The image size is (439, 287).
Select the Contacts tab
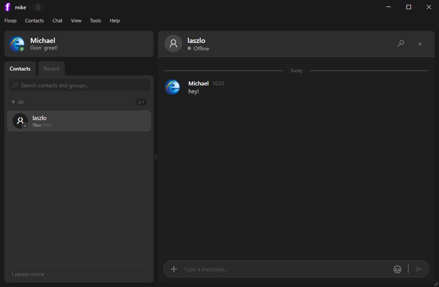[x=20, y=68]
